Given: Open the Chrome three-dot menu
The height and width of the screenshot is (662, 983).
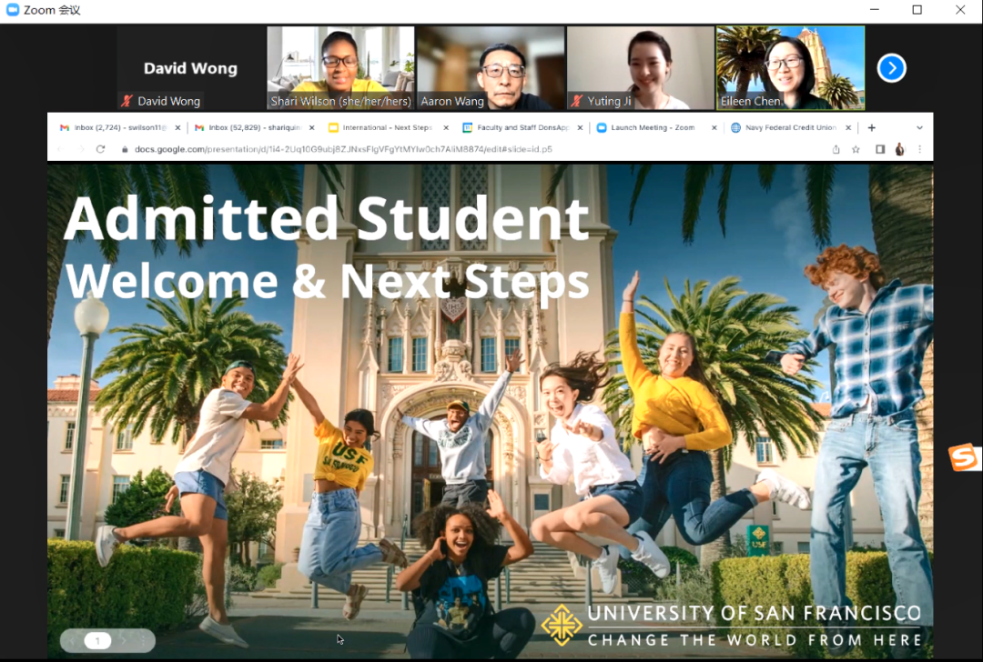Looking at the screenshot, I should [919, 149].
